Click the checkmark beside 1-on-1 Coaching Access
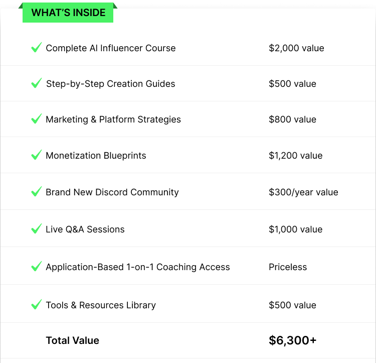 click(x=37, y=266)
